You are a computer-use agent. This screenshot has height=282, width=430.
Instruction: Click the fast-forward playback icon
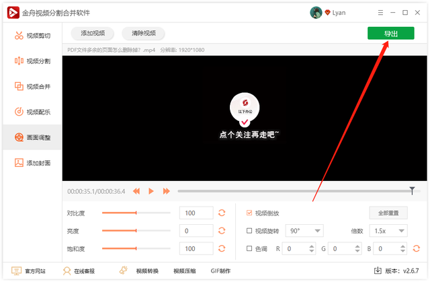(166, 191)
